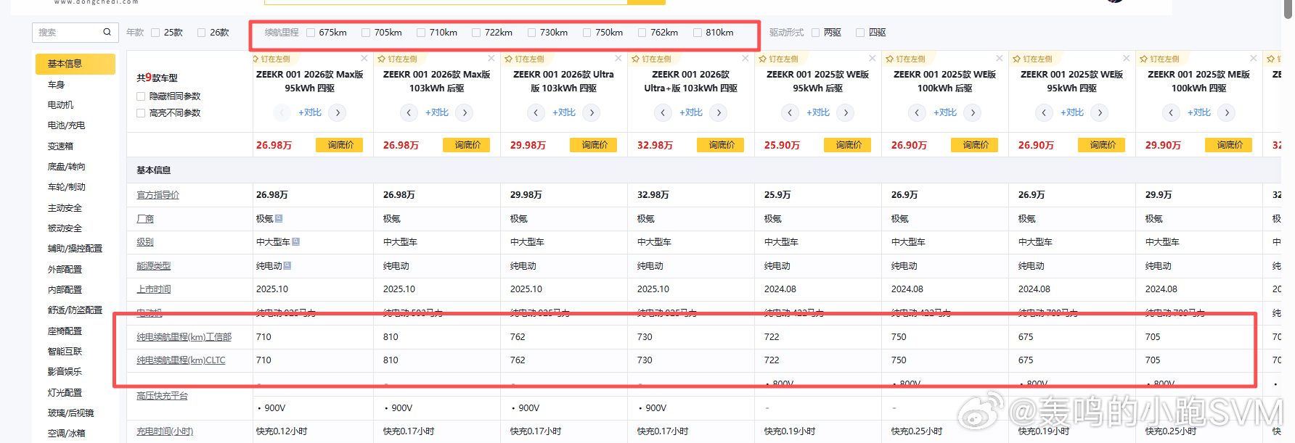
Task: Remove the 2026款 Ultra+版 103kWh column
Action: click(x=745, y=58)
